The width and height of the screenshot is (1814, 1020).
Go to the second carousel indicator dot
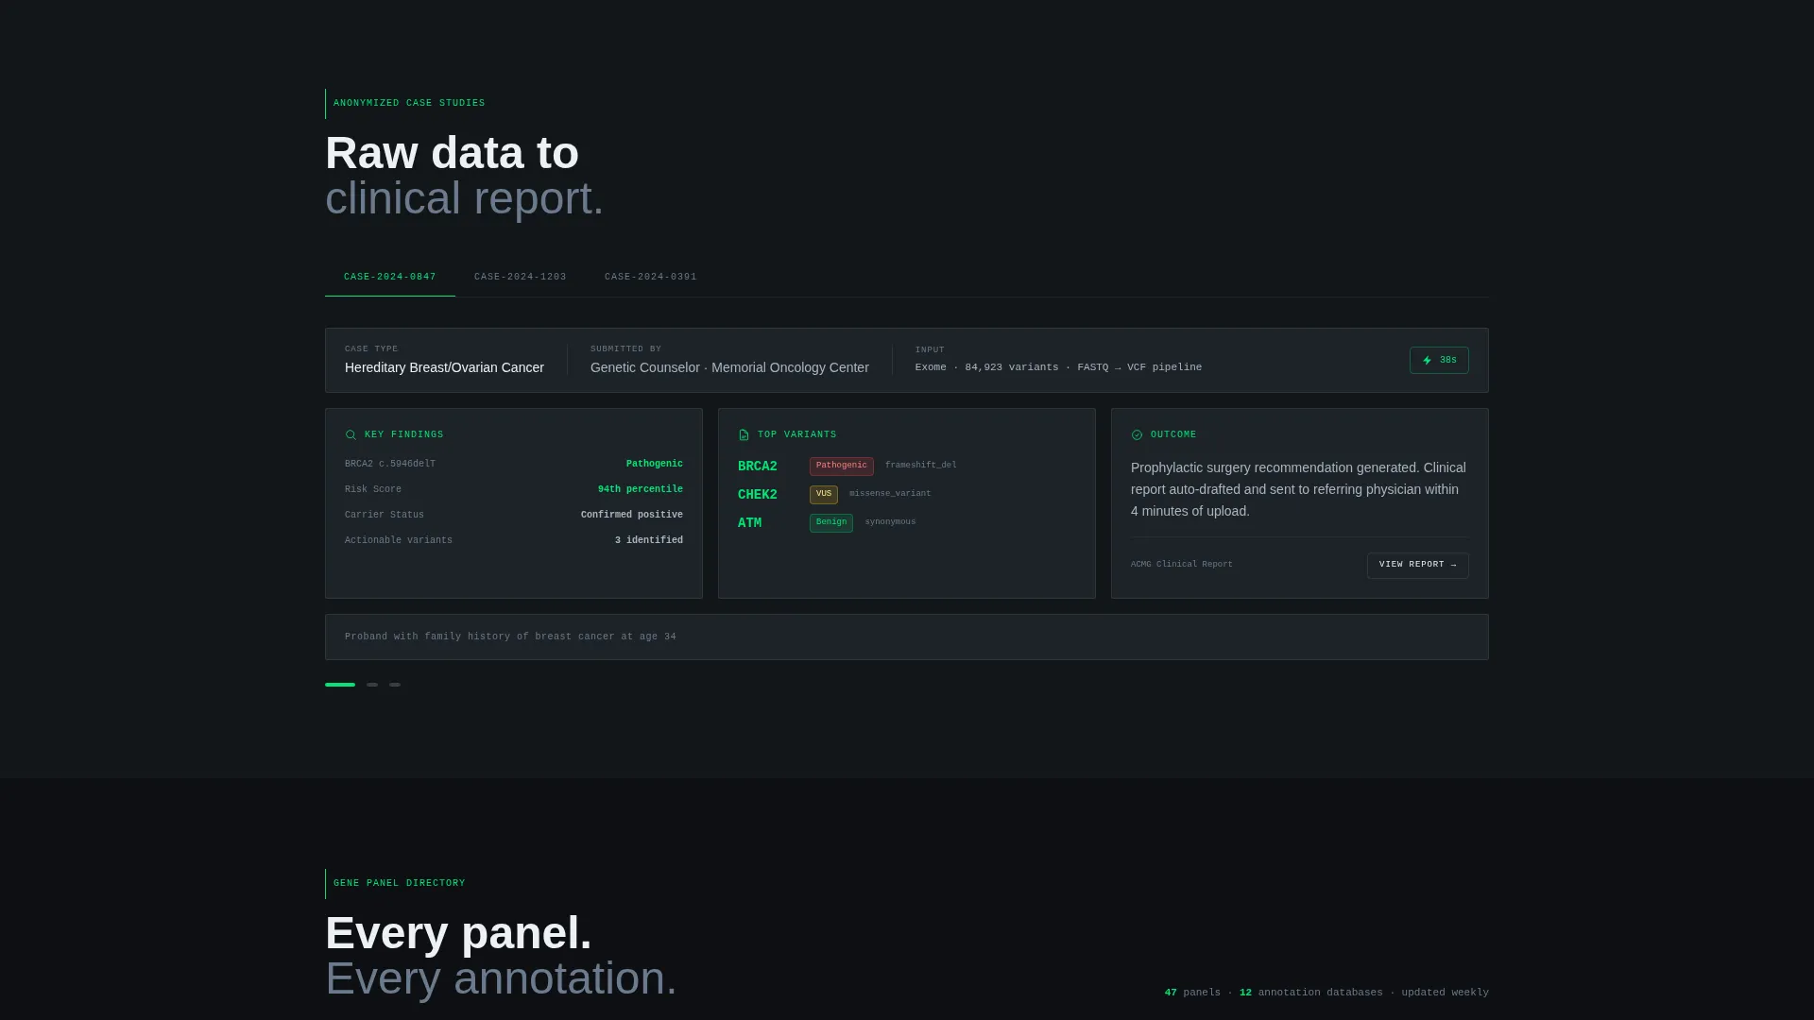click(x=372, y=685)
